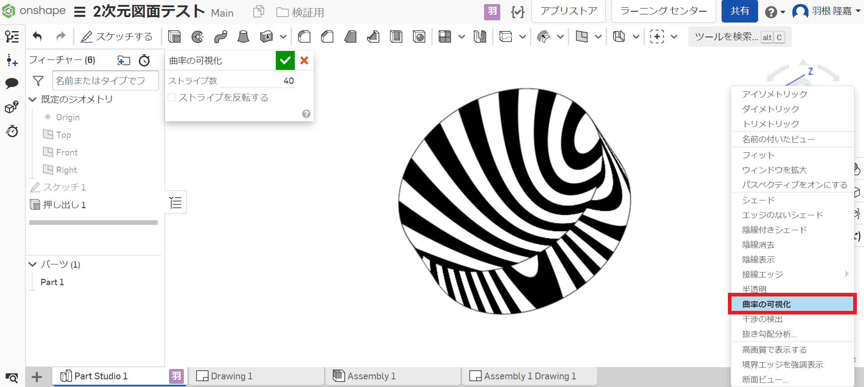
Task: Open the variable braces icon
Action: tap(517, 12)
